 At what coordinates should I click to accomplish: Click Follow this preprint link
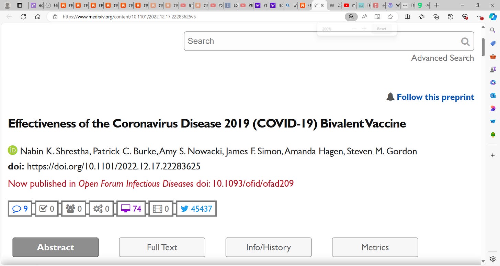(x=435, y=97)
